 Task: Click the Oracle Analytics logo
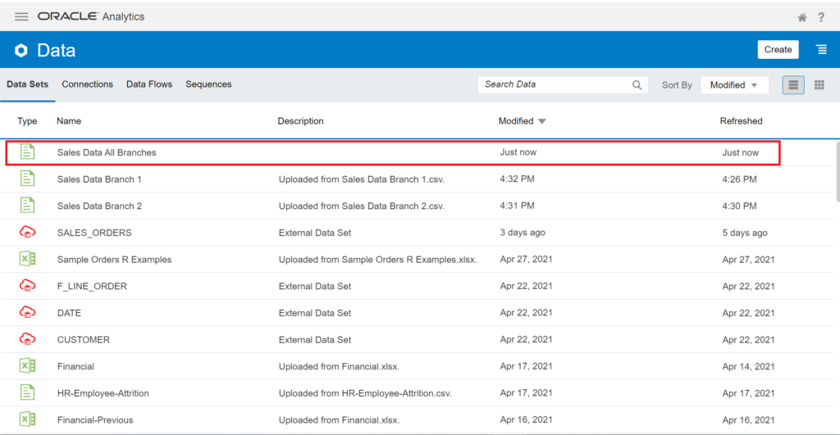pyautogui.click(x=90, y=16)
